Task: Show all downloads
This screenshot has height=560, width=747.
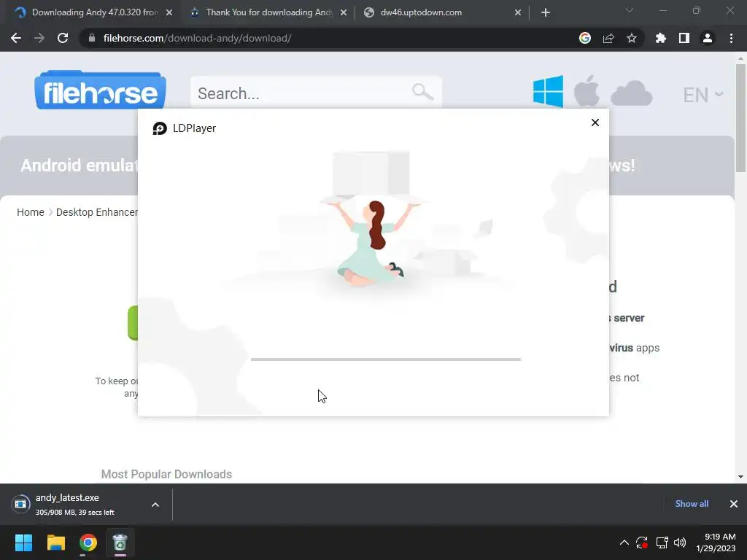Action: (692, 504)
